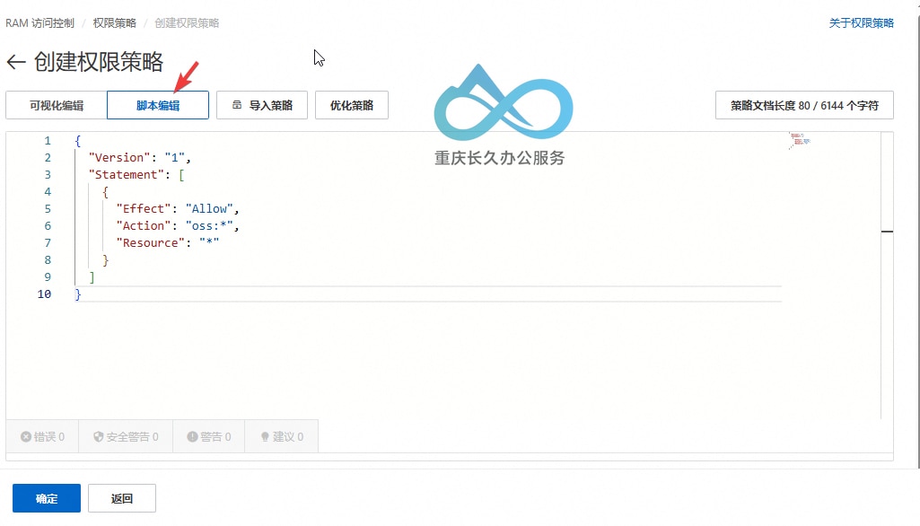Click the import icon on 导入策略

pyautogui.click(x=237, y=105)
